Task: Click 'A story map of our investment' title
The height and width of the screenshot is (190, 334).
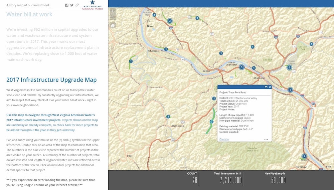Action: pyautogui.click(x=28, y=5)
